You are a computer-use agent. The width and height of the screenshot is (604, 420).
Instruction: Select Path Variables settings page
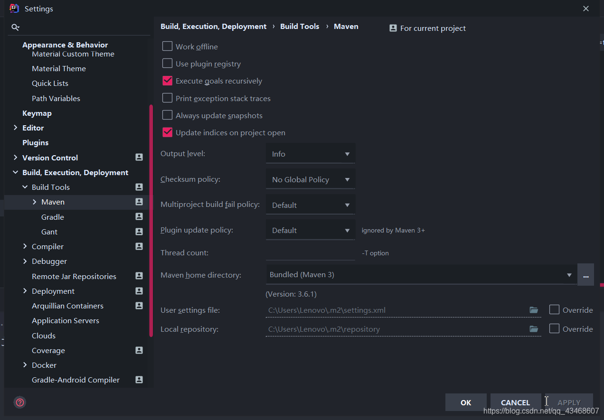tap(56, 98)
